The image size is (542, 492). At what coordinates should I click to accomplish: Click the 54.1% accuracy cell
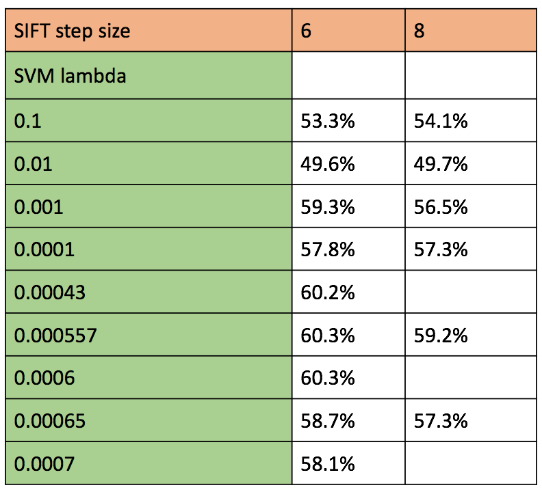(x=469, y=120)
